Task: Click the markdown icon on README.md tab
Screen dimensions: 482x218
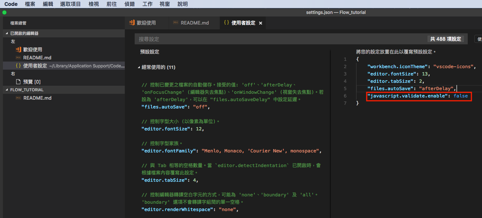Action: pyautogui.click(x=176, y=23)
